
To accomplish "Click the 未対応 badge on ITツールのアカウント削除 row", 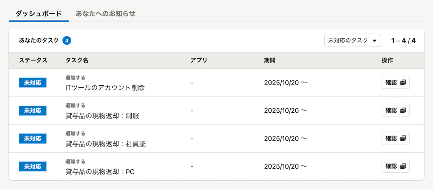I will tap(33, 83).
